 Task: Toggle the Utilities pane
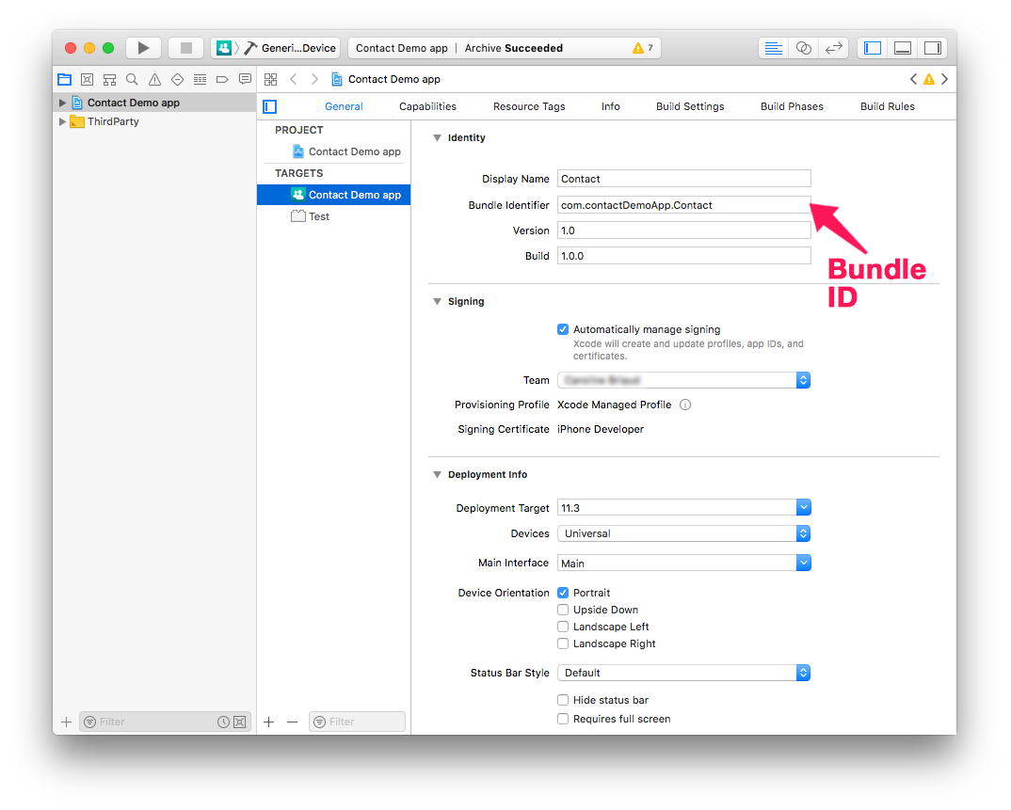click(x=932, y=48)
